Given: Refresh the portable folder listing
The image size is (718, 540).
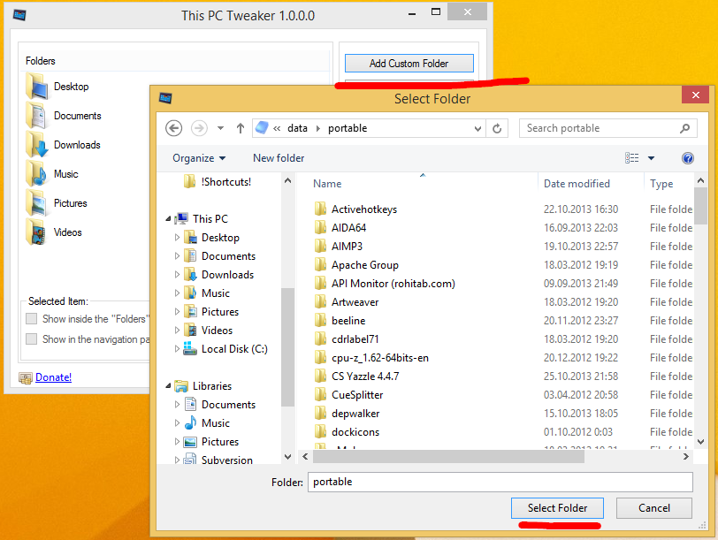Looking at the screenshot, I should point(498,128).
